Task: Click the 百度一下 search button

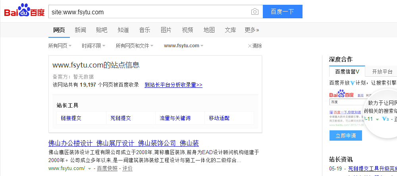Action: click(283, 12)
